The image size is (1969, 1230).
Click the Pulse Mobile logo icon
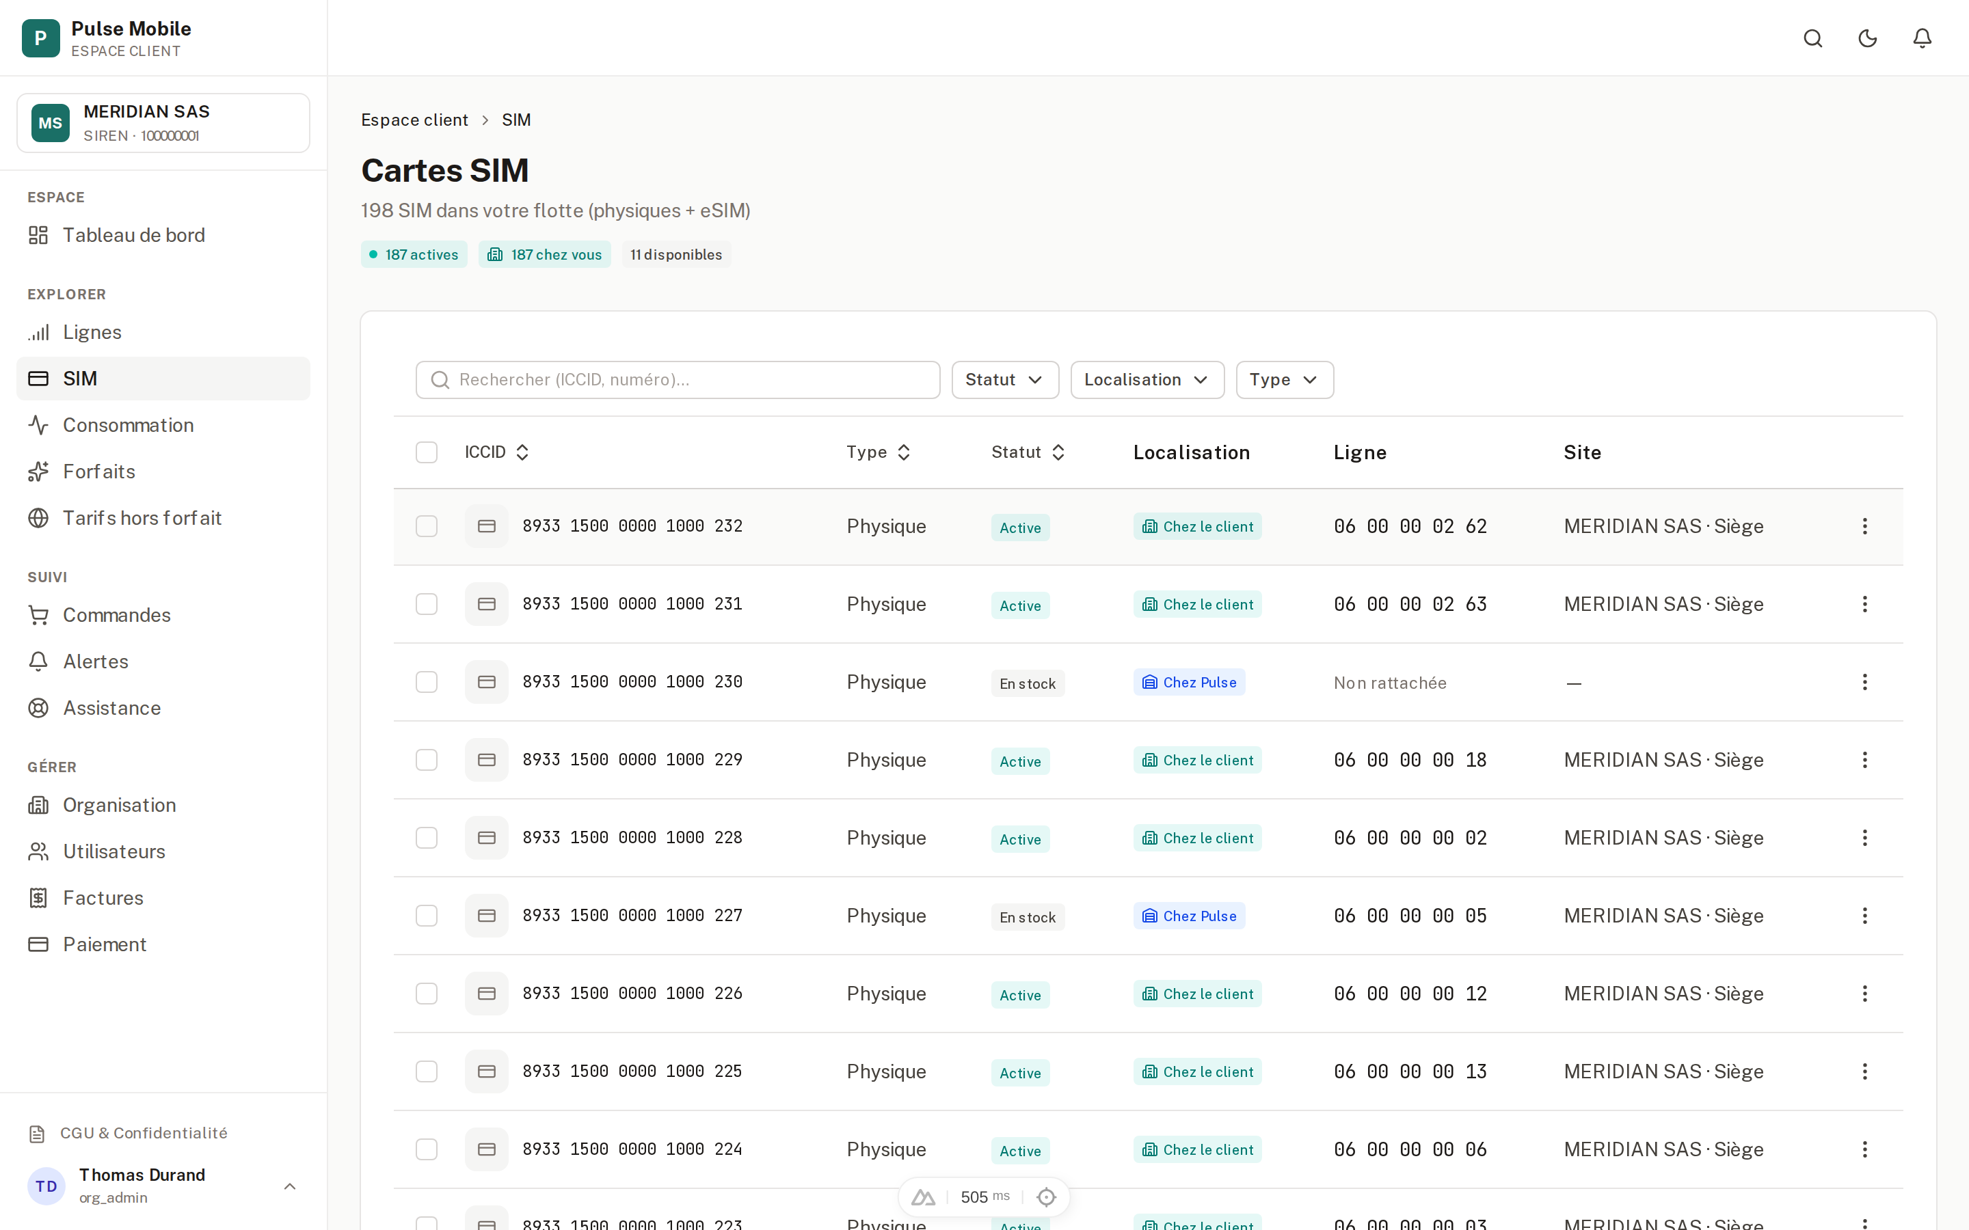pos(41,38)
